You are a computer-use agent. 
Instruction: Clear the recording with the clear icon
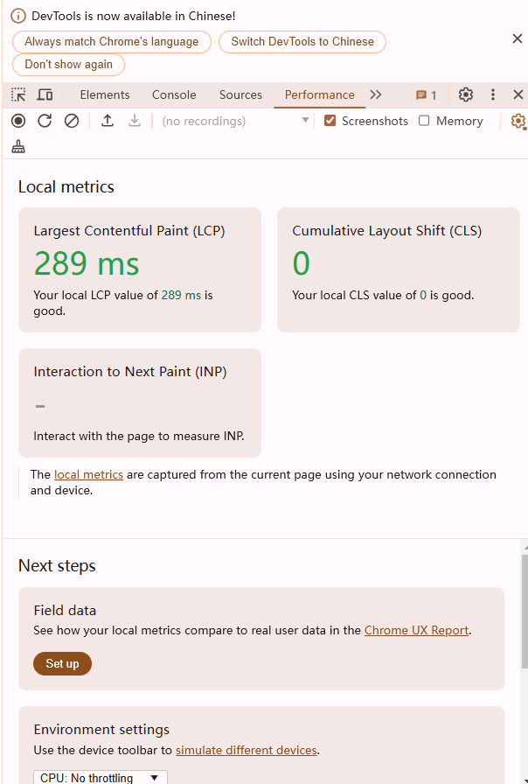[x=72, y=121]
